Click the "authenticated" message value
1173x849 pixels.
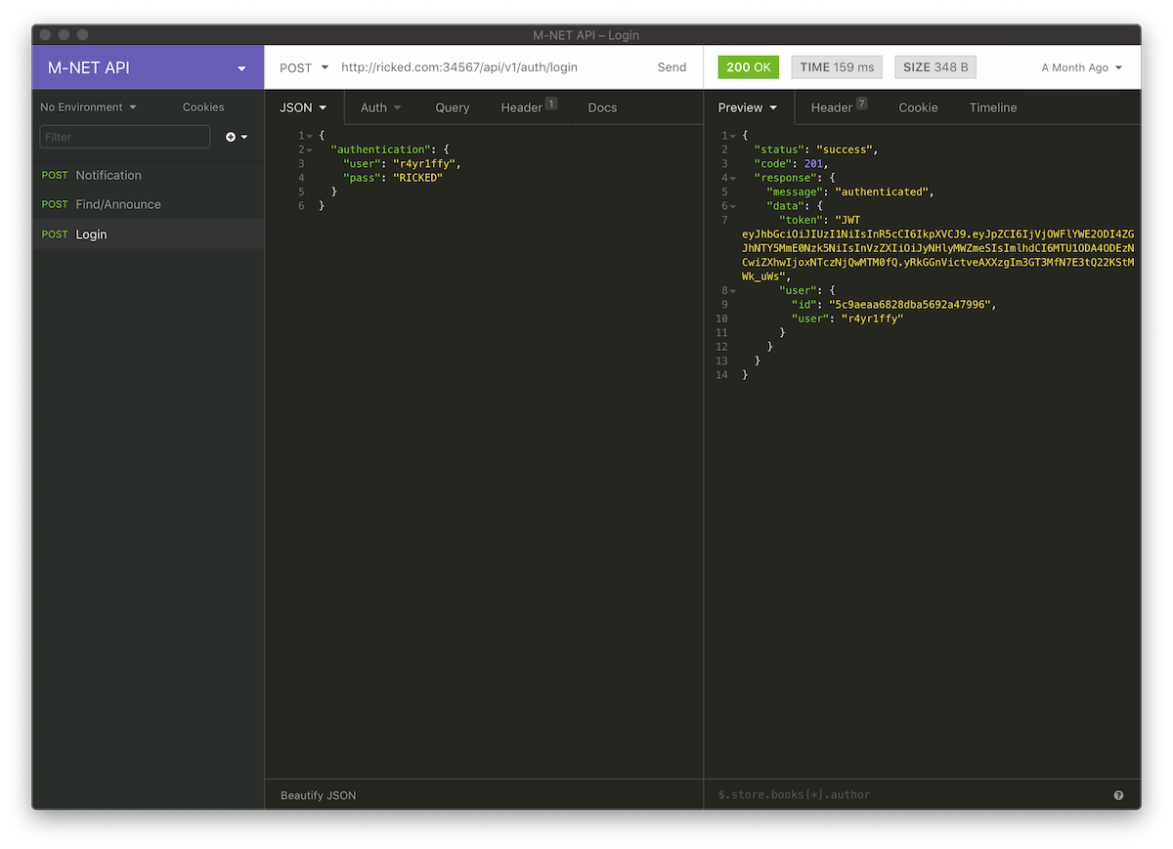coord(883,191)
